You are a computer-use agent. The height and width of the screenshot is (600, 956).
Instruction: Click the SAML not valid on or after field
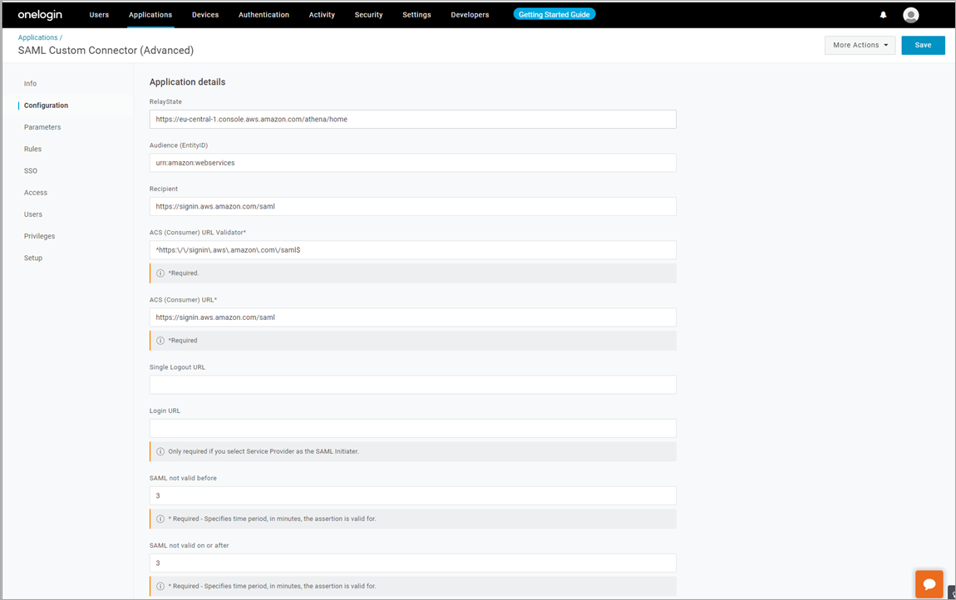413,563
